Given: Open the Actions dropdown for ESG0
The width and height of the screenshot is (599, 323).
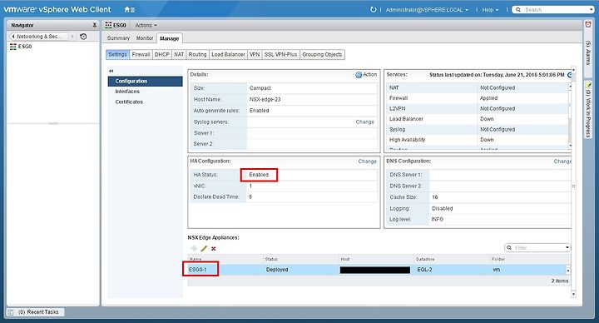Looking at the screenshot, I should click(x=146, y=25).
